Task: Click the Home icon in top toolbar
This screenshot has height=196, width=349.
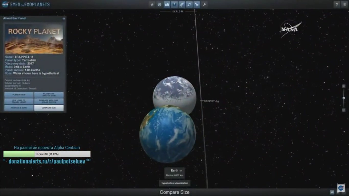Action: click(x=152, y=5)
